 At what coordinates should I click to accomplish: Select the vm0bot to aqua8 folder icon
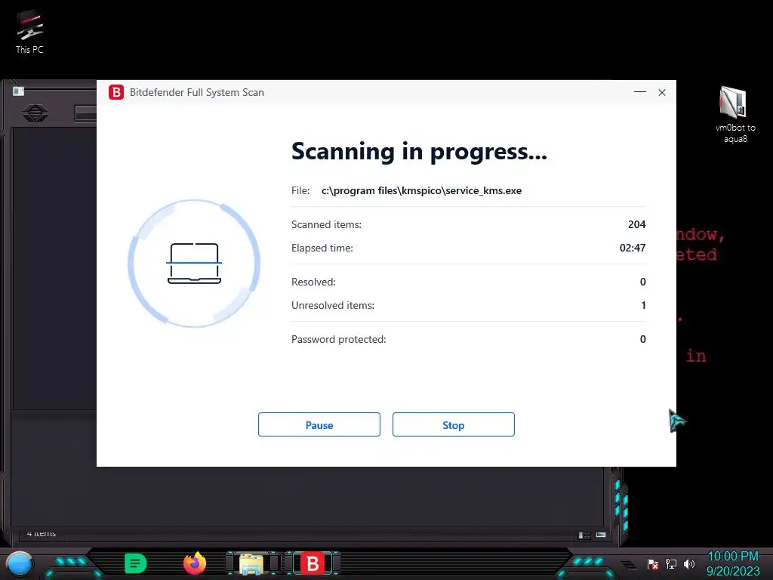click(x=735, y=115)
